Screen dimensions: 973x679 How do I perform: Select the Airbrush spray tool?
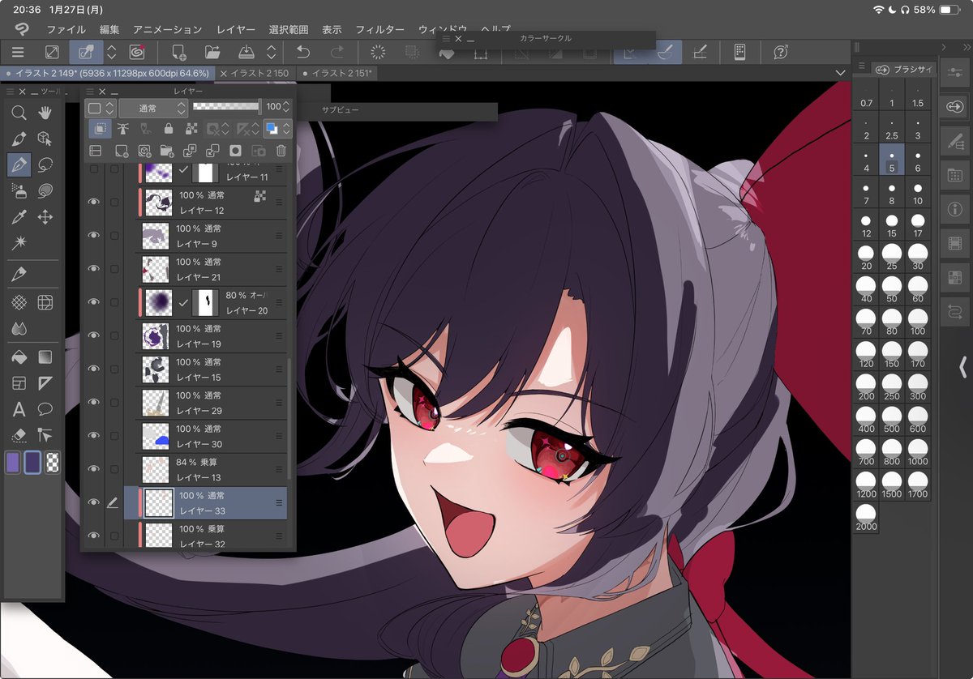tap(19, 190)
